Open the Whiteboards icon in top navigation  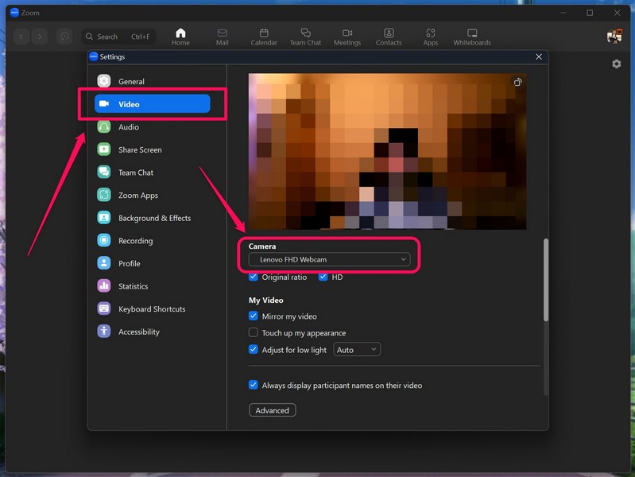(471, 37)
